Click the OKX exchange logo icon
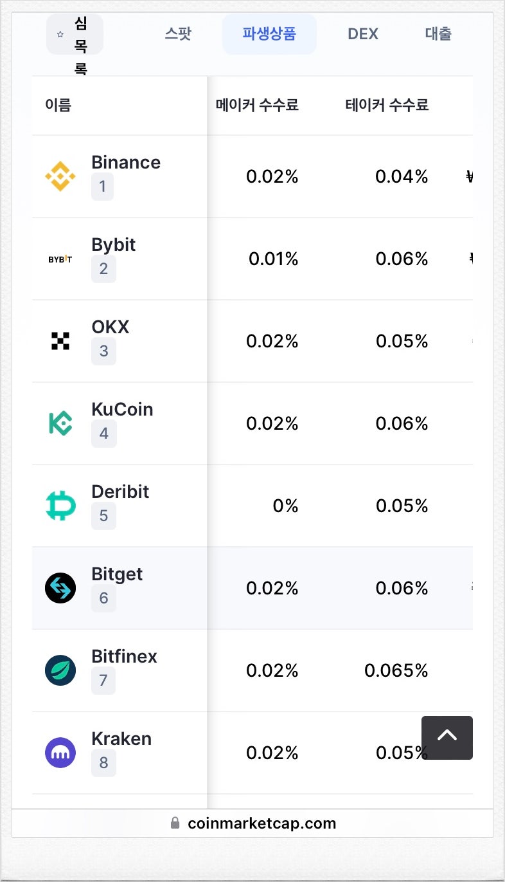 [x=60, y=341]
